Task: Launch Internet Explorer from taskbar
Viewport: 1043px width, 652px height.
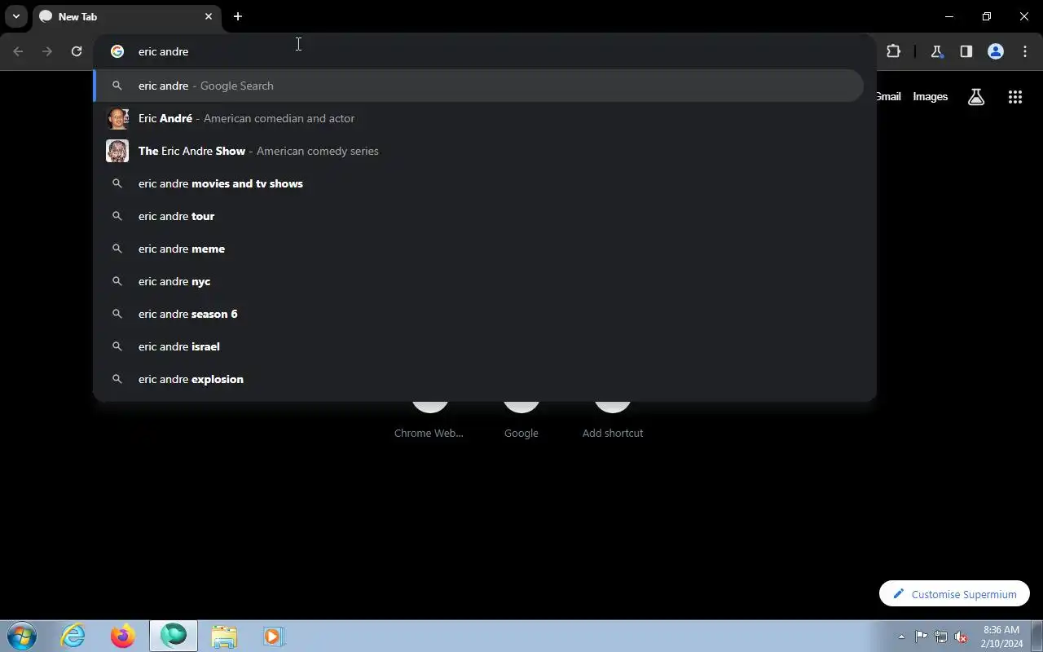Action: pos(73,636)
